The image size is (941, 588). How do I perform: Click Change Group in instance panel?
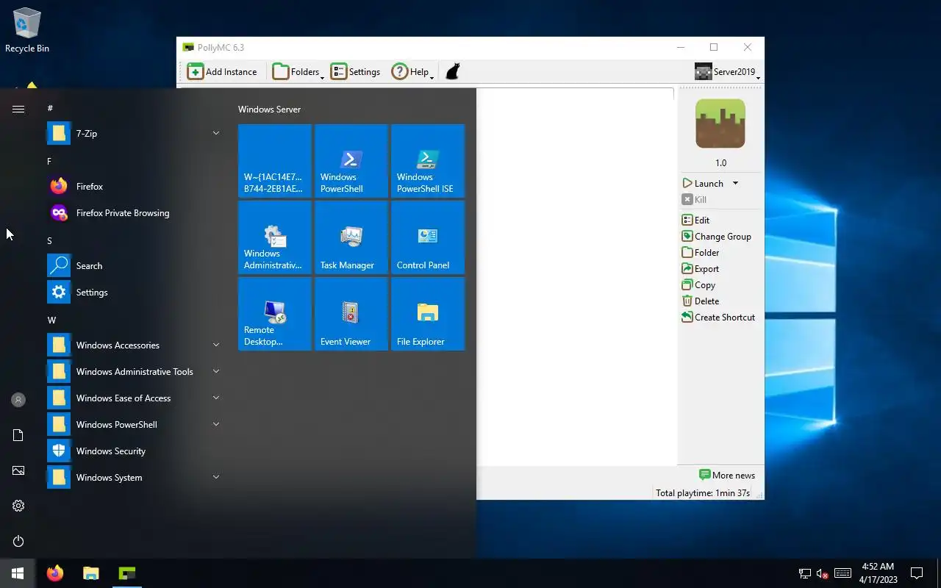coord(717,236)
